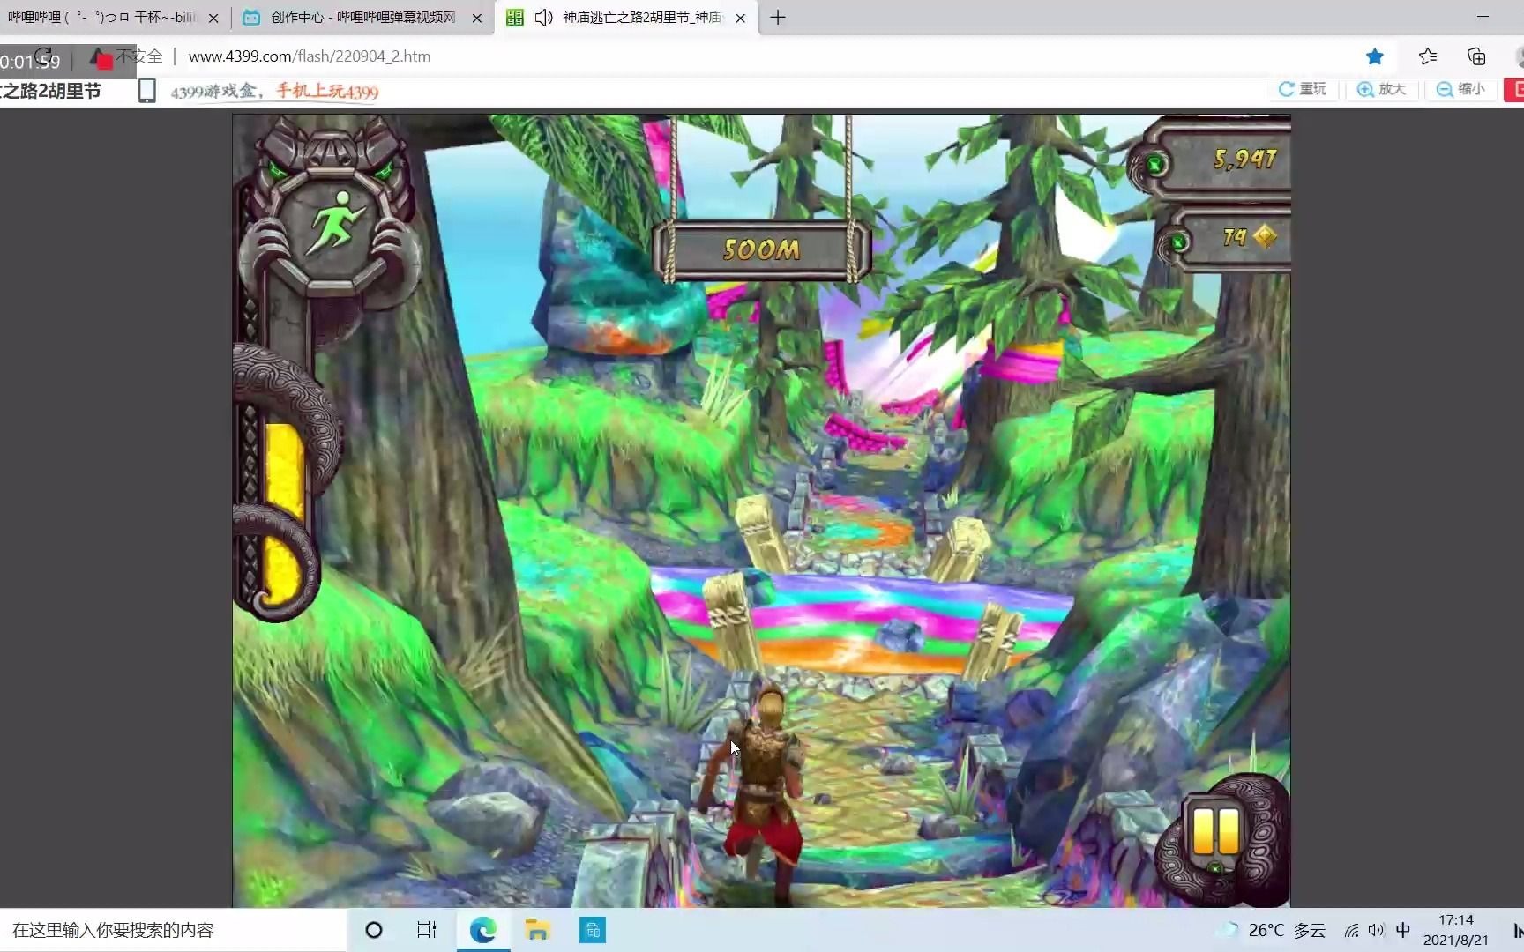Click the mobile phone icon beside 4399游戏盒
1524x952 pixels.
point(147,91)
